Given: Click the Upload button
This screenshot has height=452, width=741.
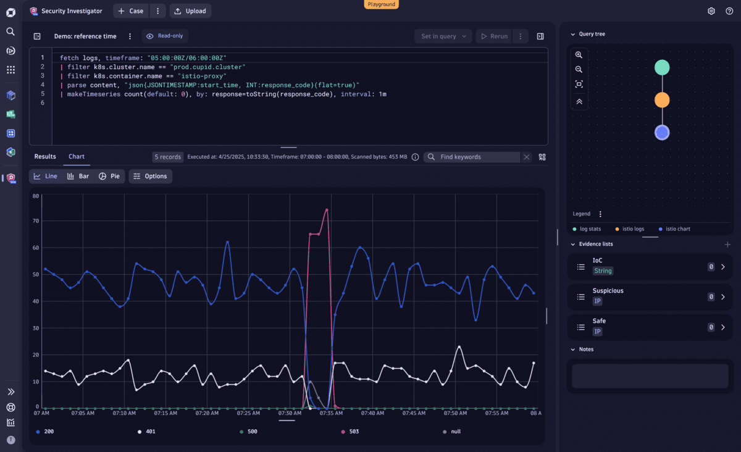Looking at the screenshot, I should [x=190, y=10].
